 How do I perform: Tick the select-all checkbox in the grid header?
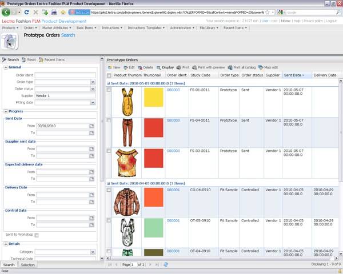coord(109,75)
